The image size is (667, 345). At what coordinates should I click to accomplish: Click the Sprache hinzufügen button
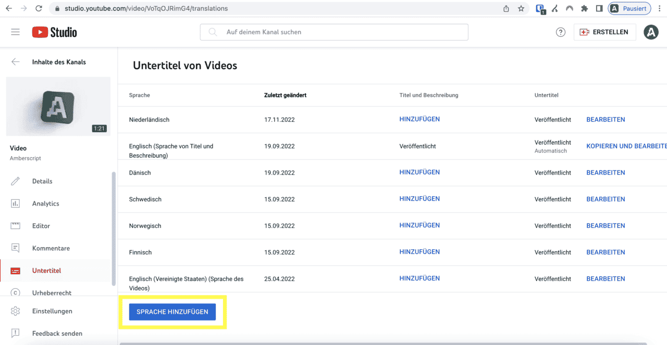172,312
